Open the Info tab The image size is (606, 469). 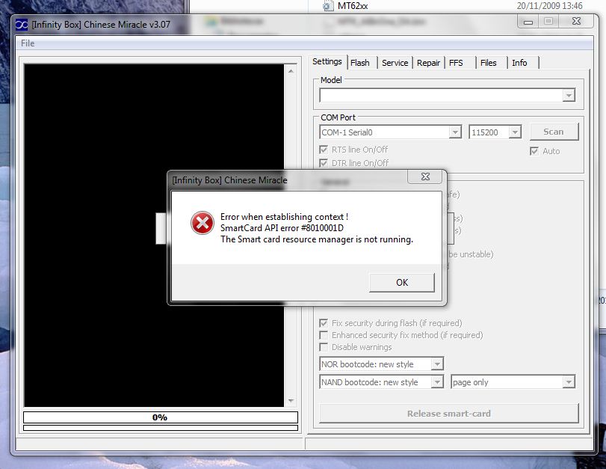pyautogui.click(x=519, y=63)
